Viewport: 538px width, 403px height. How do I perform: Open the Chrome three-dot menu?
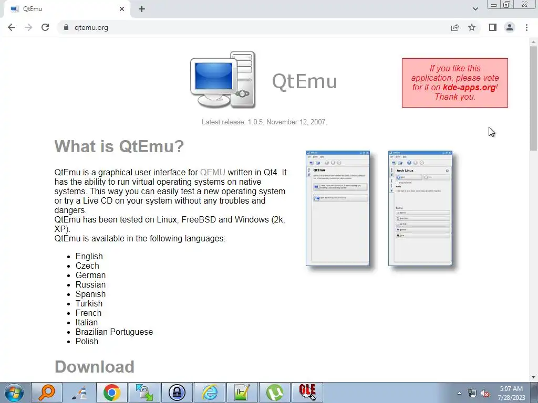coord(526,27)
